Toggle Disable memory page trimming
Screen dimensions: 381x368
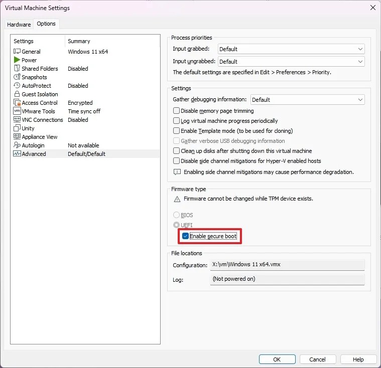(x=176, y=111)
